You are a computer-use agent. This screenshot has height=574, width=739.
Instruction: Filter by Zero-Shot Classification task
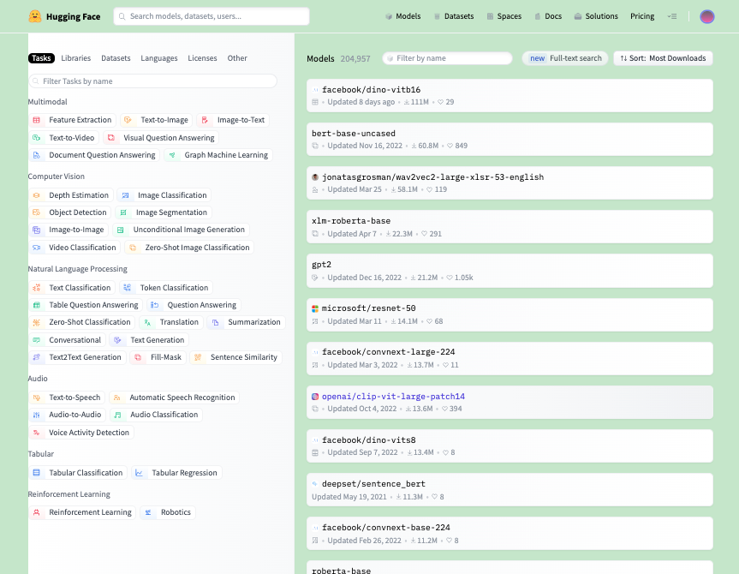[81, 322]
